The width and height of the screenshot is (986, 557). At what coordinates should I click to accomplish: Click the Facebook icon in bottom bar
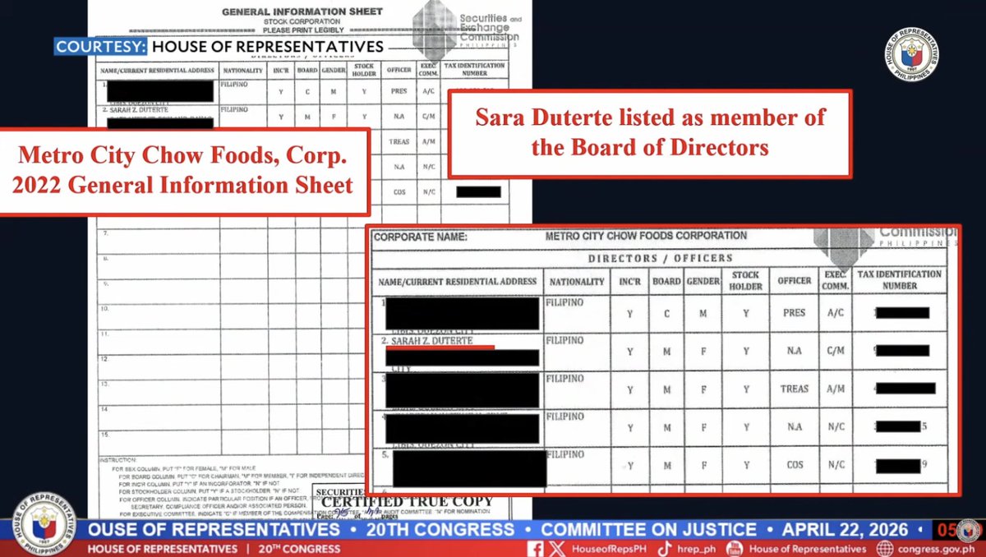pyautogui.click(x=537, y=548)
